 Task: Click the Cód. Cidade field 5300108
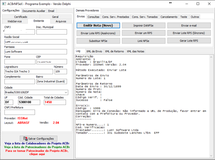point(29,102)
